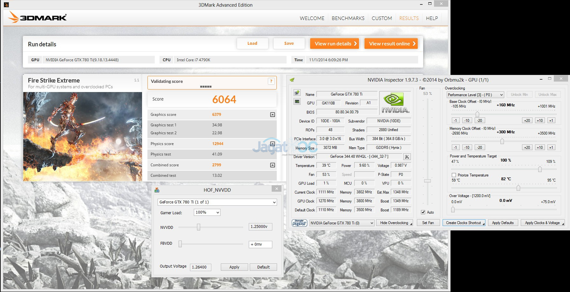Image resolution: width=570 pixels, height=292 pixels.
Task: Open the HOF_NVVDD GPU selection dropdown
Action: tap(217, 202)
